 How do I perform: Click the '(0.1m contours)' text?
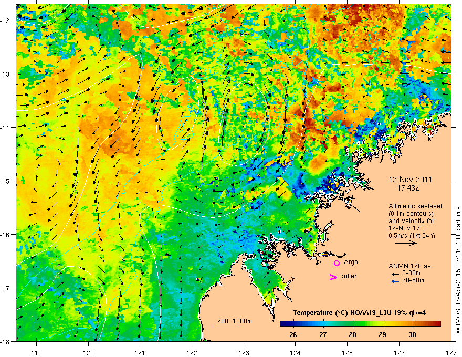(411, 214)
